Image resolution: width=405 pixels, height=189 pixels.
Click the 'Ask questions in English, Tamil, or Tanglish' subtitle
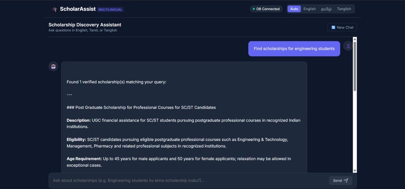coord(82,30)
